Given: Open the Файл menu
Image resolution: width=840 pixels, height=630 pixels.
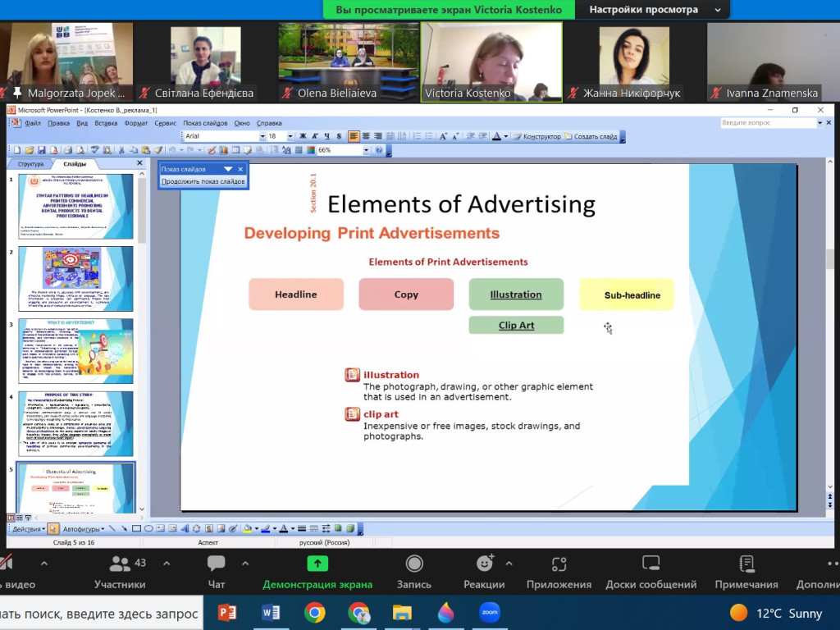Looking at the screenshot, I should (33, 123).
